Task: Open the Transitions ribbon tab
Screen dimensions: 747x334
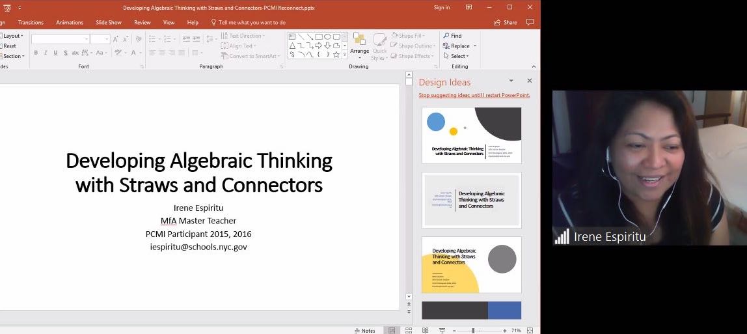Action: [31, 22]
